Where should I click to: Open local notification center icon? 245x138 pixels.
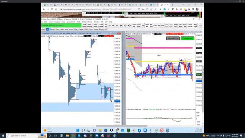241,136
